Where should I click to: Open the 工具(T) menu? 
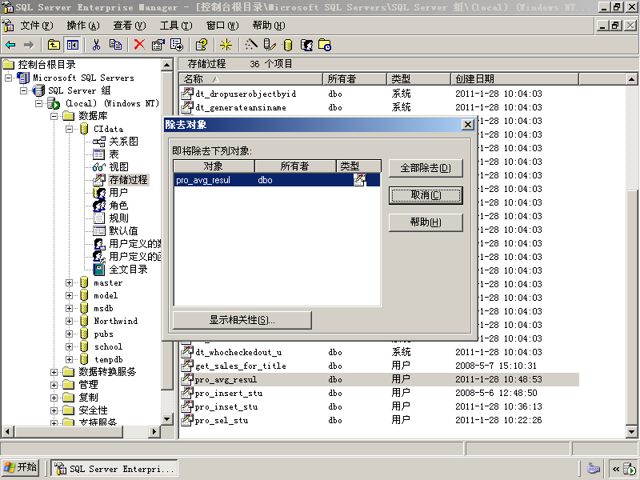[176, 26]
